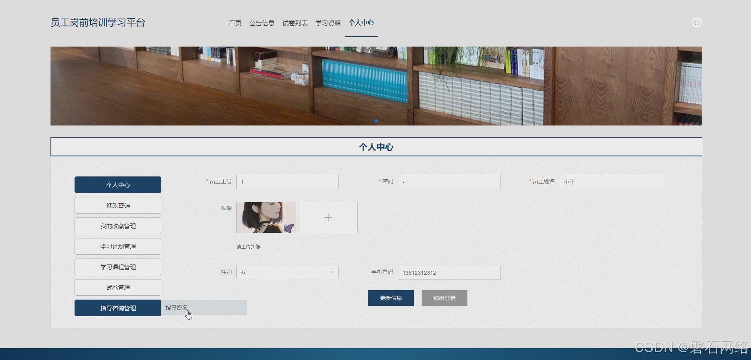This screenshot has height=360, width=751.
Task: Open the 性别 dropdown arrow
Action: tap(331, 272)
